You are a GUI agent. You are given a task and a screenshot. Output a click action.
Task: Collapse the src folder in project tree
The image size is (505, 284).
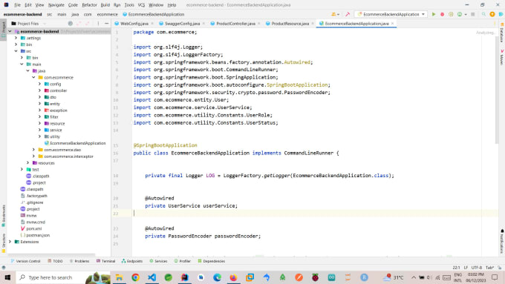click(16, 51)
